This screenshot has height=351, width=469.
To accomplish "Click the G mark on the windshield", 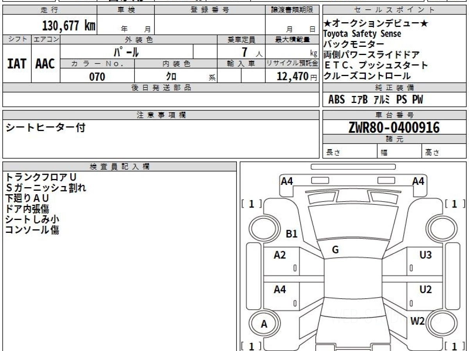I will click(335, 250).
